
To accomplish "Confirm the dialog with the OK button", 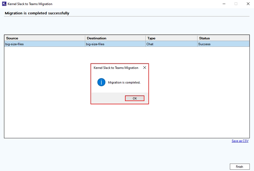I will [135, 98].
